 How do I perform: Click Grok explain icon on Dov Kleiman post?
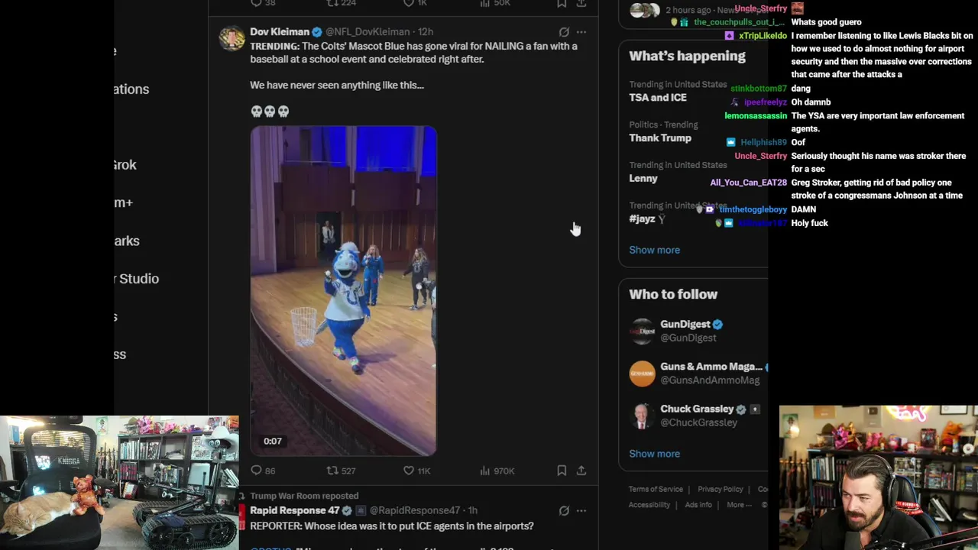point(564,32)
